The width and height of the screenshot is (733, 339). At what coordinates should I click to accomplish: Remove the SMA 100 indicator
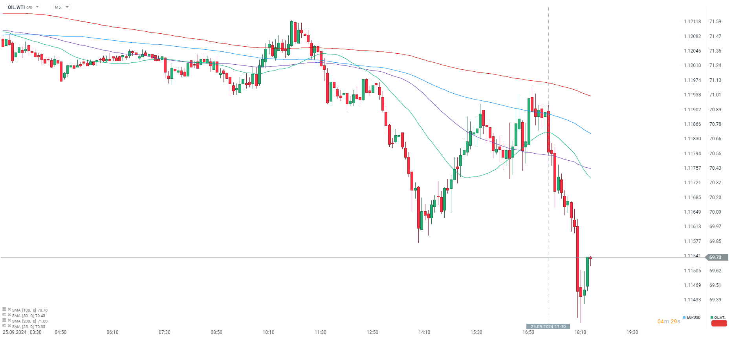tap(9, 310)
